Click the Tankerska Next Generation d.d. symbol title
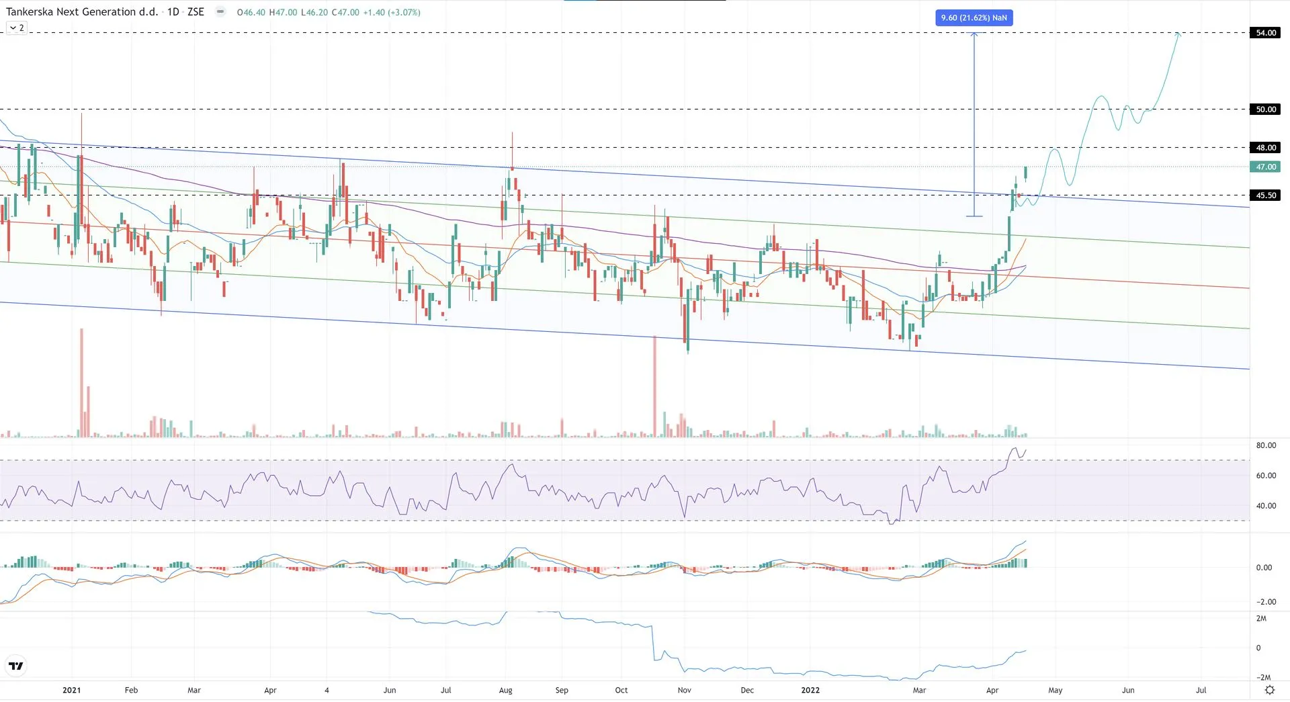 coord(82,11)
